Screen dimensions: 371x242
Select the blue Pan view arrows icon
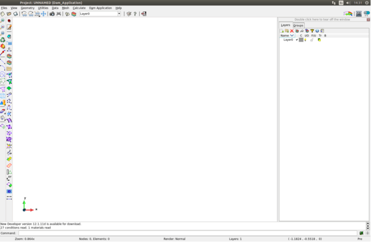[43, 14]
